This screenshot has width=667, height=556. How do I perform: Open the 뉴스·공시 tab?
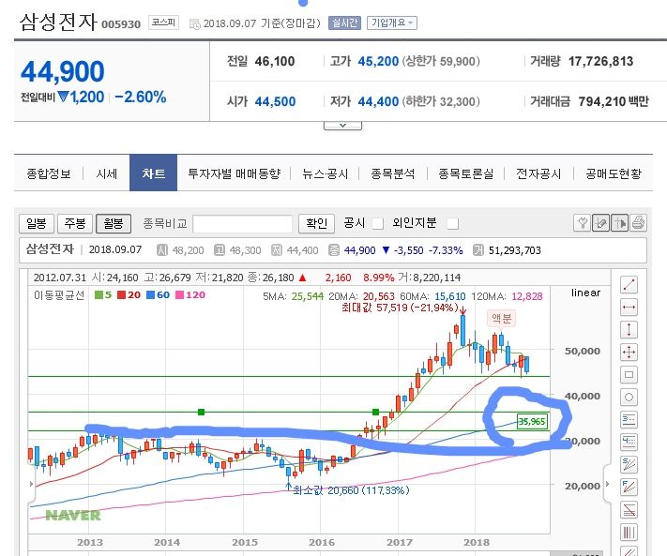pos(325,173)
